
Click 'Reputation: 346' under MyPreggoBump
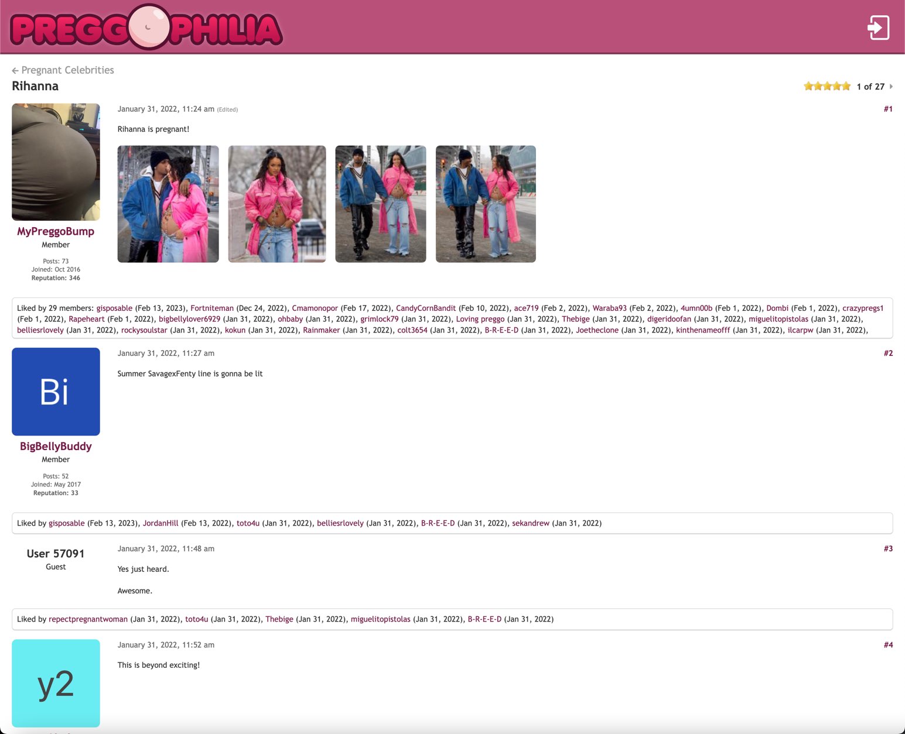point(56,278)
